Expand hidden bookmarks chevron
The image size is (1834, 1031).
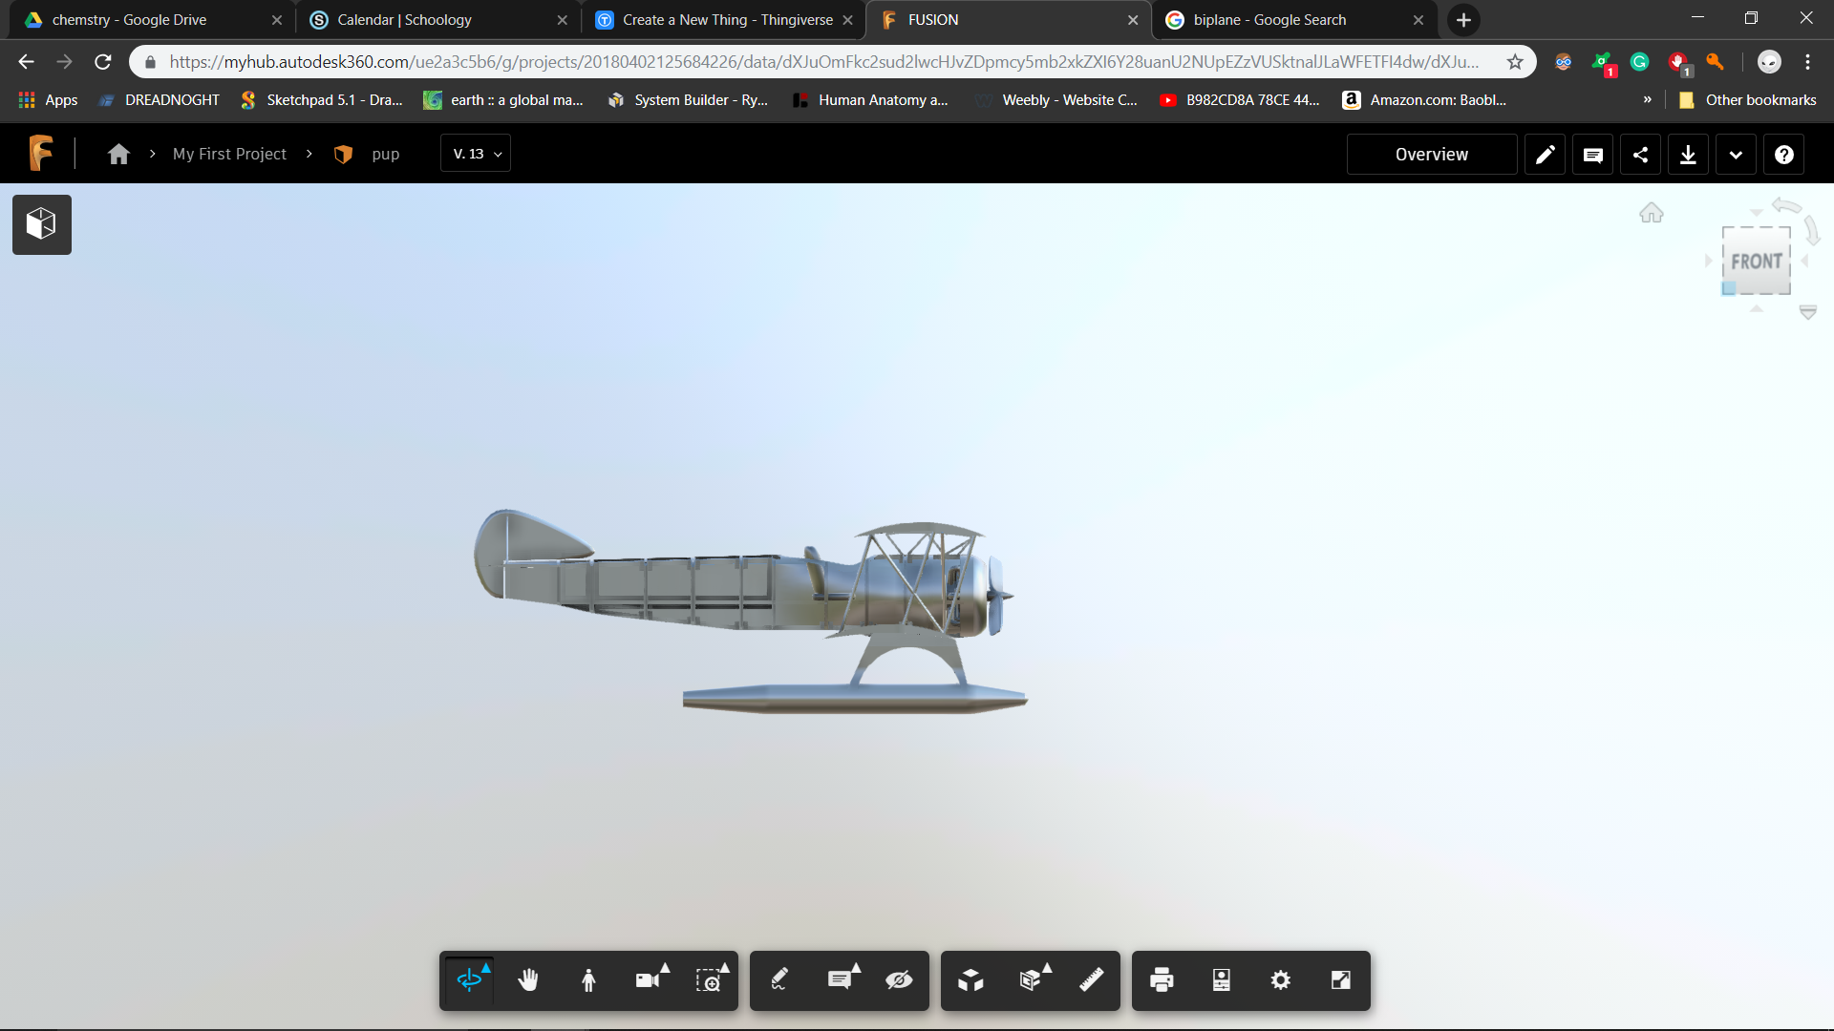pos(1647,99)
